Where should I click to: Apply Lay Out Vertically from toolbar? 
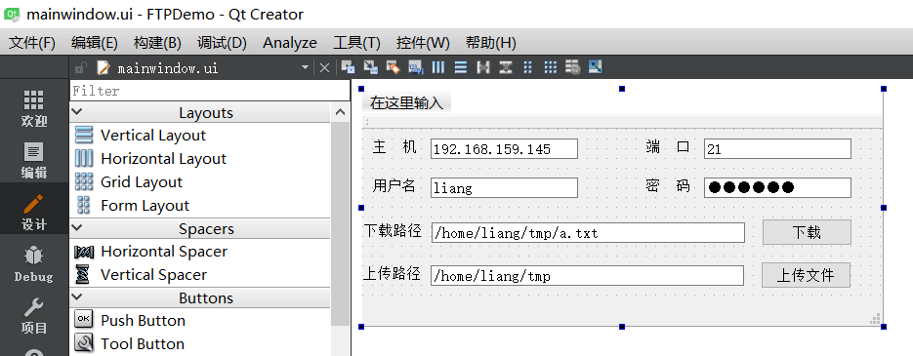pyautogui.click(x=461, y=67)
